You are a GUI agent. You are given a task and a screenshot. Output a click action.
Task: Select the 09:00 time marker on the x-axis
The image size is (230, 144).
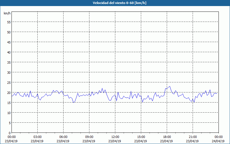(89, 137)
